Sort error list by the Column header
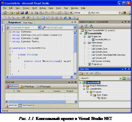Image resolution: width=132 pixels, height=122 pixels. [57, 91]
